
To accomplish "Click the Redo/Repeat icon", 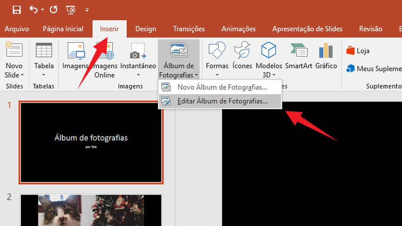I will pos(54,10).
